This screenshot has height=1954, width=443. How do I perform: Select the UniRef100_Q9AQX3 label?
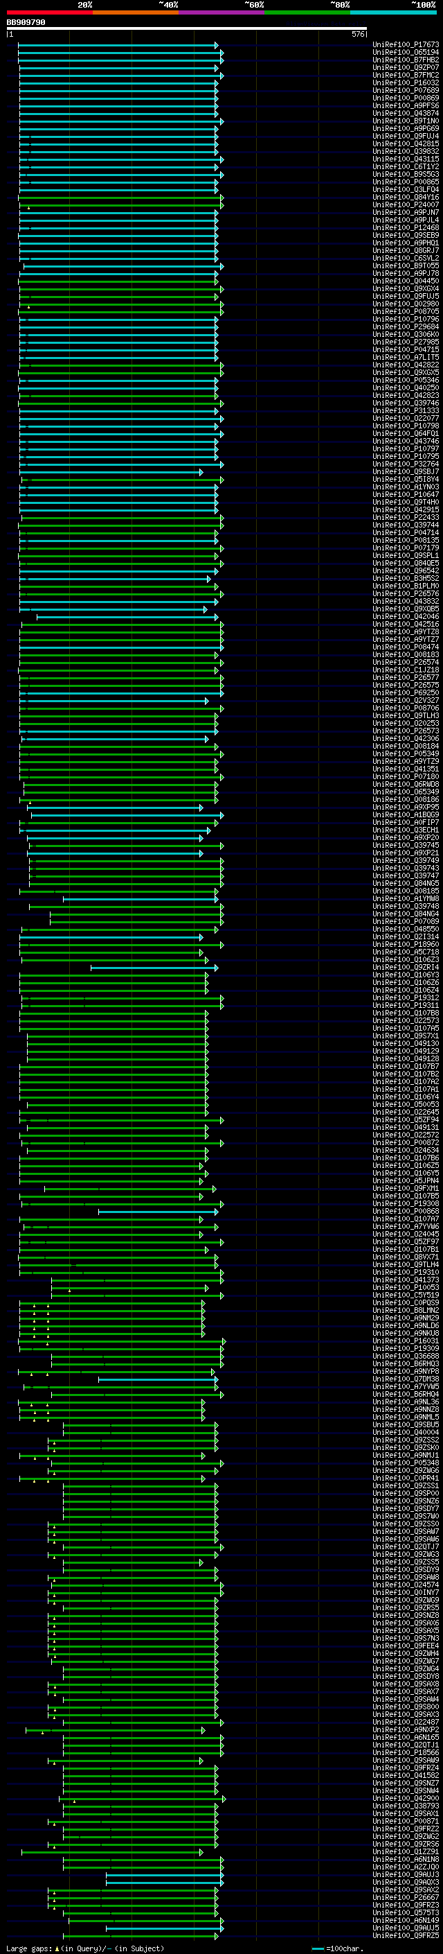point(406,1882)
